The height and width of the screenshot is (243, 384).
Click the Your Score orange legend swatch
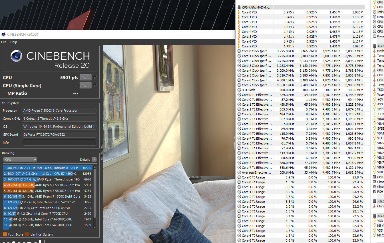[x=5, y=234]
